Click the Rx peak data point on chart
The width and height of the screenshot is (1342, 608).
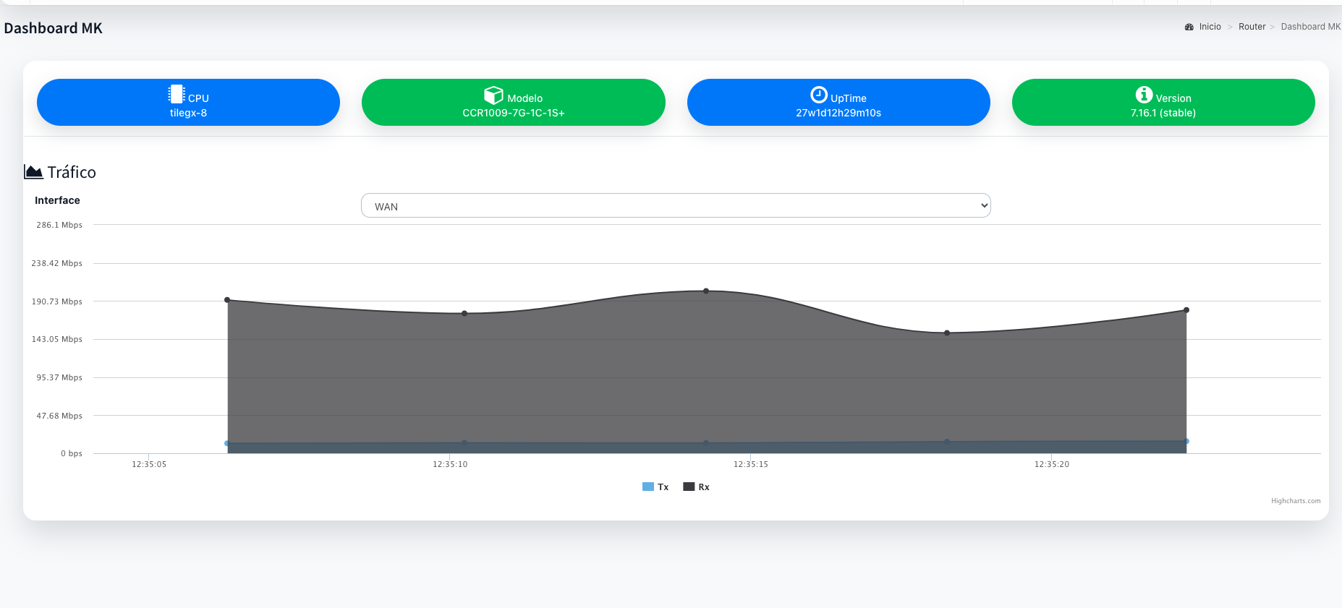[706, 291]
